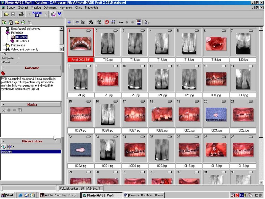This screenshot has width=265, height=199.
Task: Click the add new folder icon with green plus
Action: coord(4,22)
